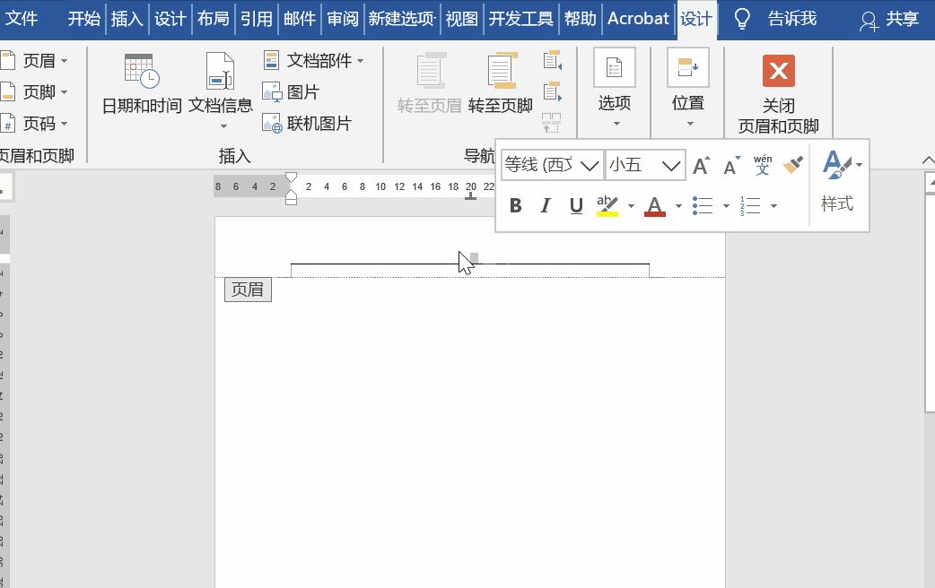Open the font color swatch
The width and height of the screenshot is (935, 588).
[656, 205]
